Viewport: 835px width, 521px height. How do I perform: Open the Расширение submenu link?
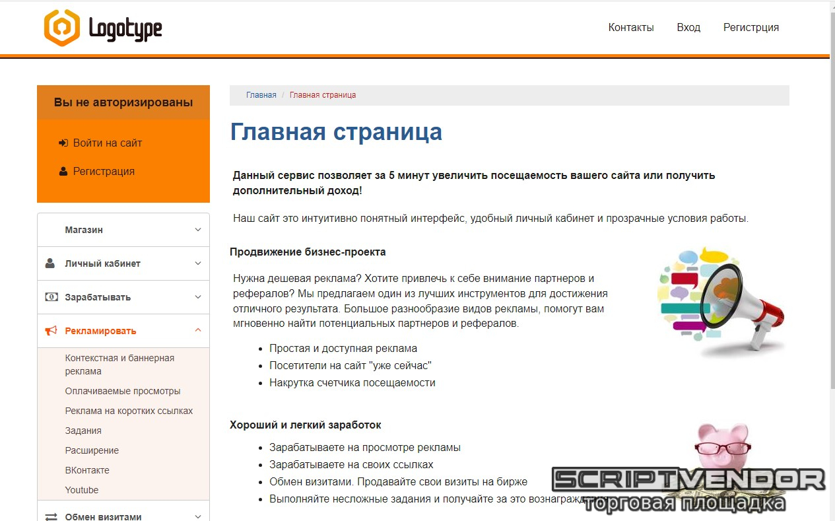point(92,450)
